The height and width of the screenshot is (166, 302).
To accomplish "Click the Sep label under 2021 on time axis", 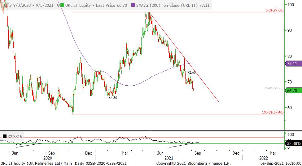I will coord(198,153).
